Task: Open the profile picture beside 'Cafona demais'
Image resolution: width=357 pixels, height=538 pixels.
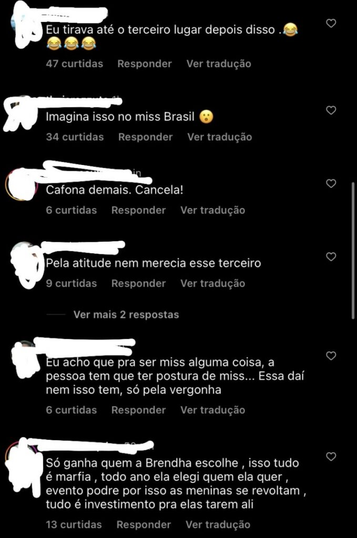Action: pos(21,184)
